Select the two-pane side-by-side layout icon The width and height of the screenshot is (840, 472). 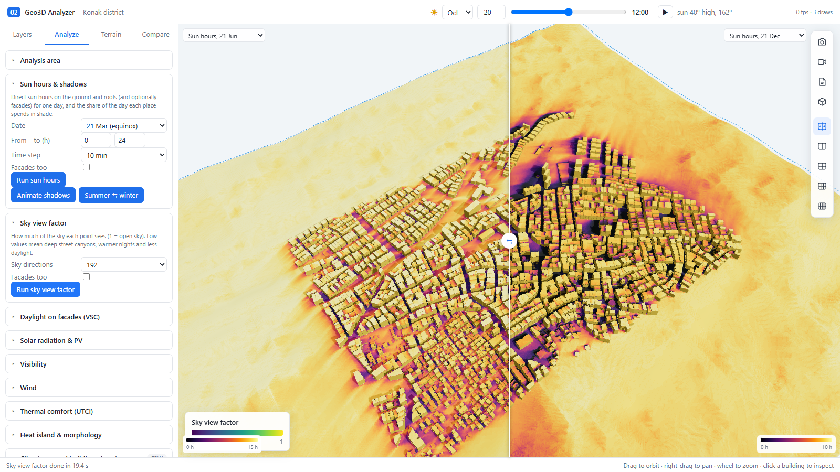coord(822,146)
